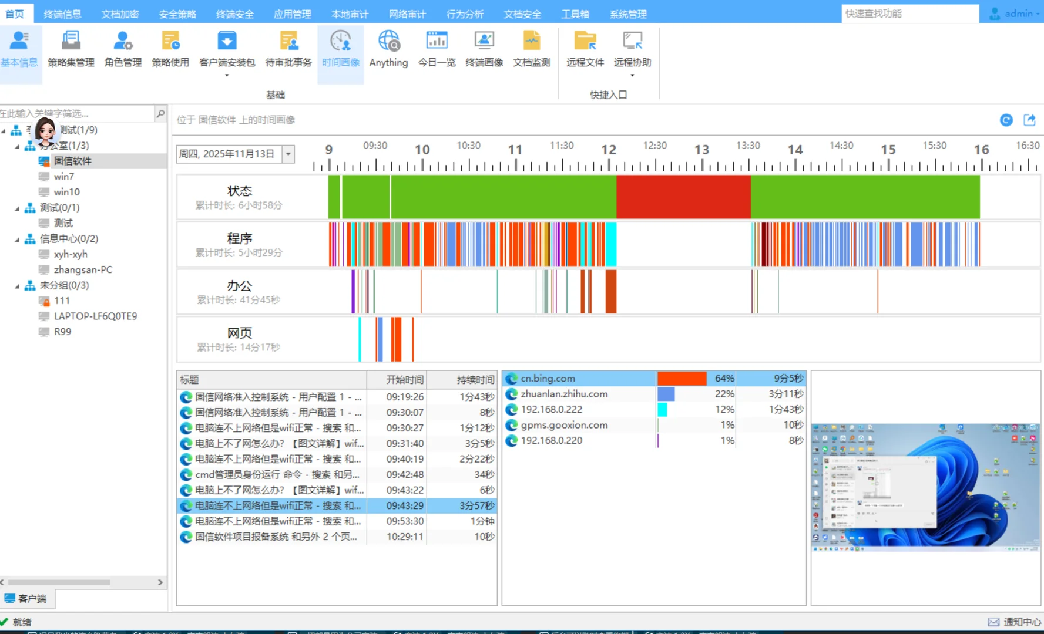1044x634 pixels.
Task: Click the tree horizontal scrollbar right arrow
Action: pos(160,582)
